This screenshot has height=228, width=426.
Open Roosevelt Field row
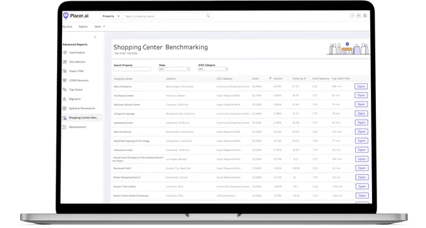point(361,168)
